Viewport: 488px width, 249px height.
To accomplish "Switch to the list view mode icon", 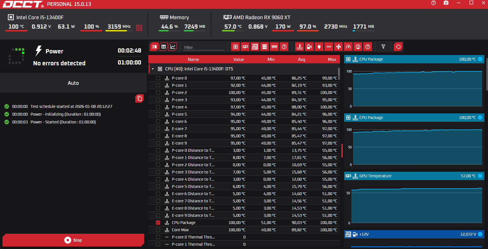I will coord(154,47).
